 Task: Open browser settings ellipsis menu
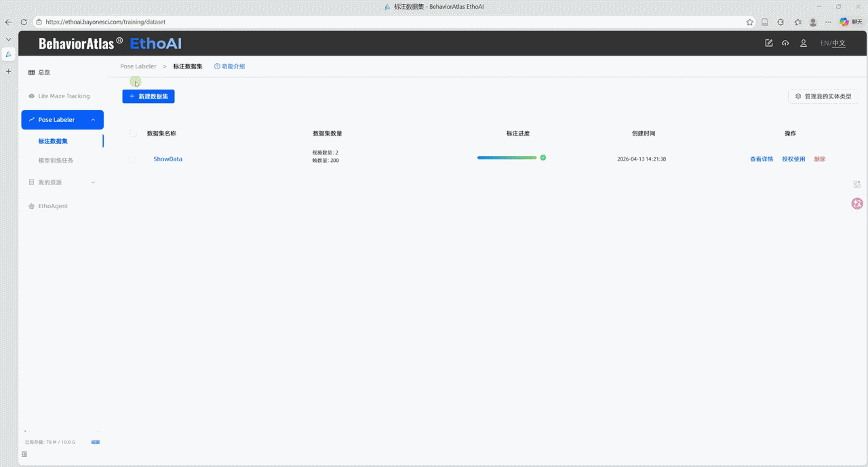828,22
